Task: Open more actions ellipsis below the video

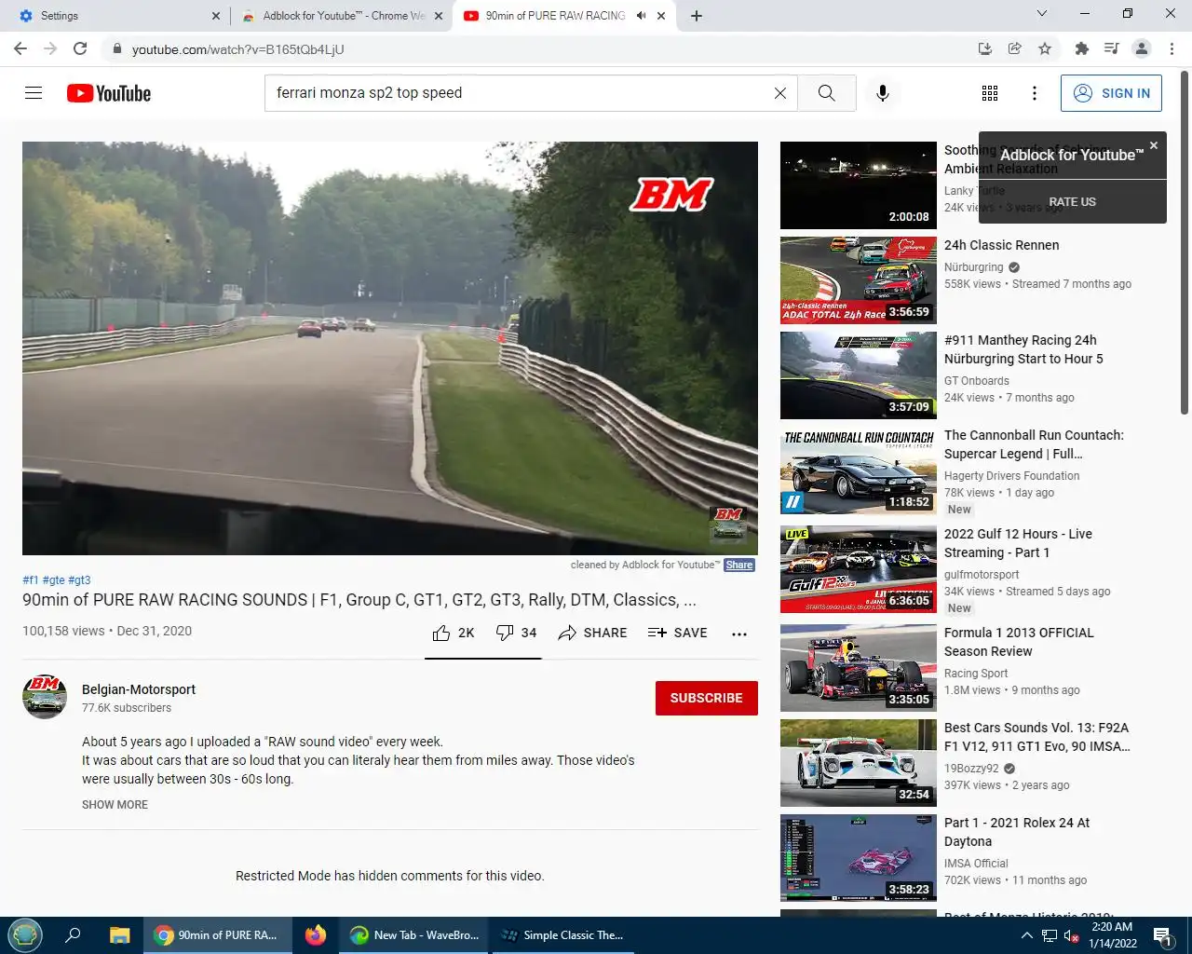Action: coord(739,634)
